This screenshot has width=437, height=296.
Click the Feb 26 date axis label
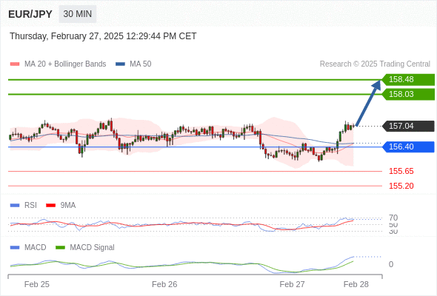pos(164,284)
